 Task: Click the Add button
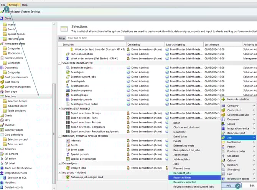229,185
